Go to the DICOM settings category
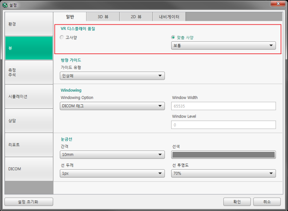288x211 pixels. tap(29, 169)
